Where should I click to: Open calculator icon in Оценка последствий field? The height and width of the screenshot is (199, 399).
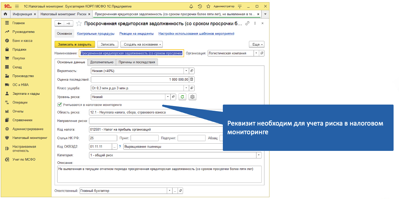(192, 80)
